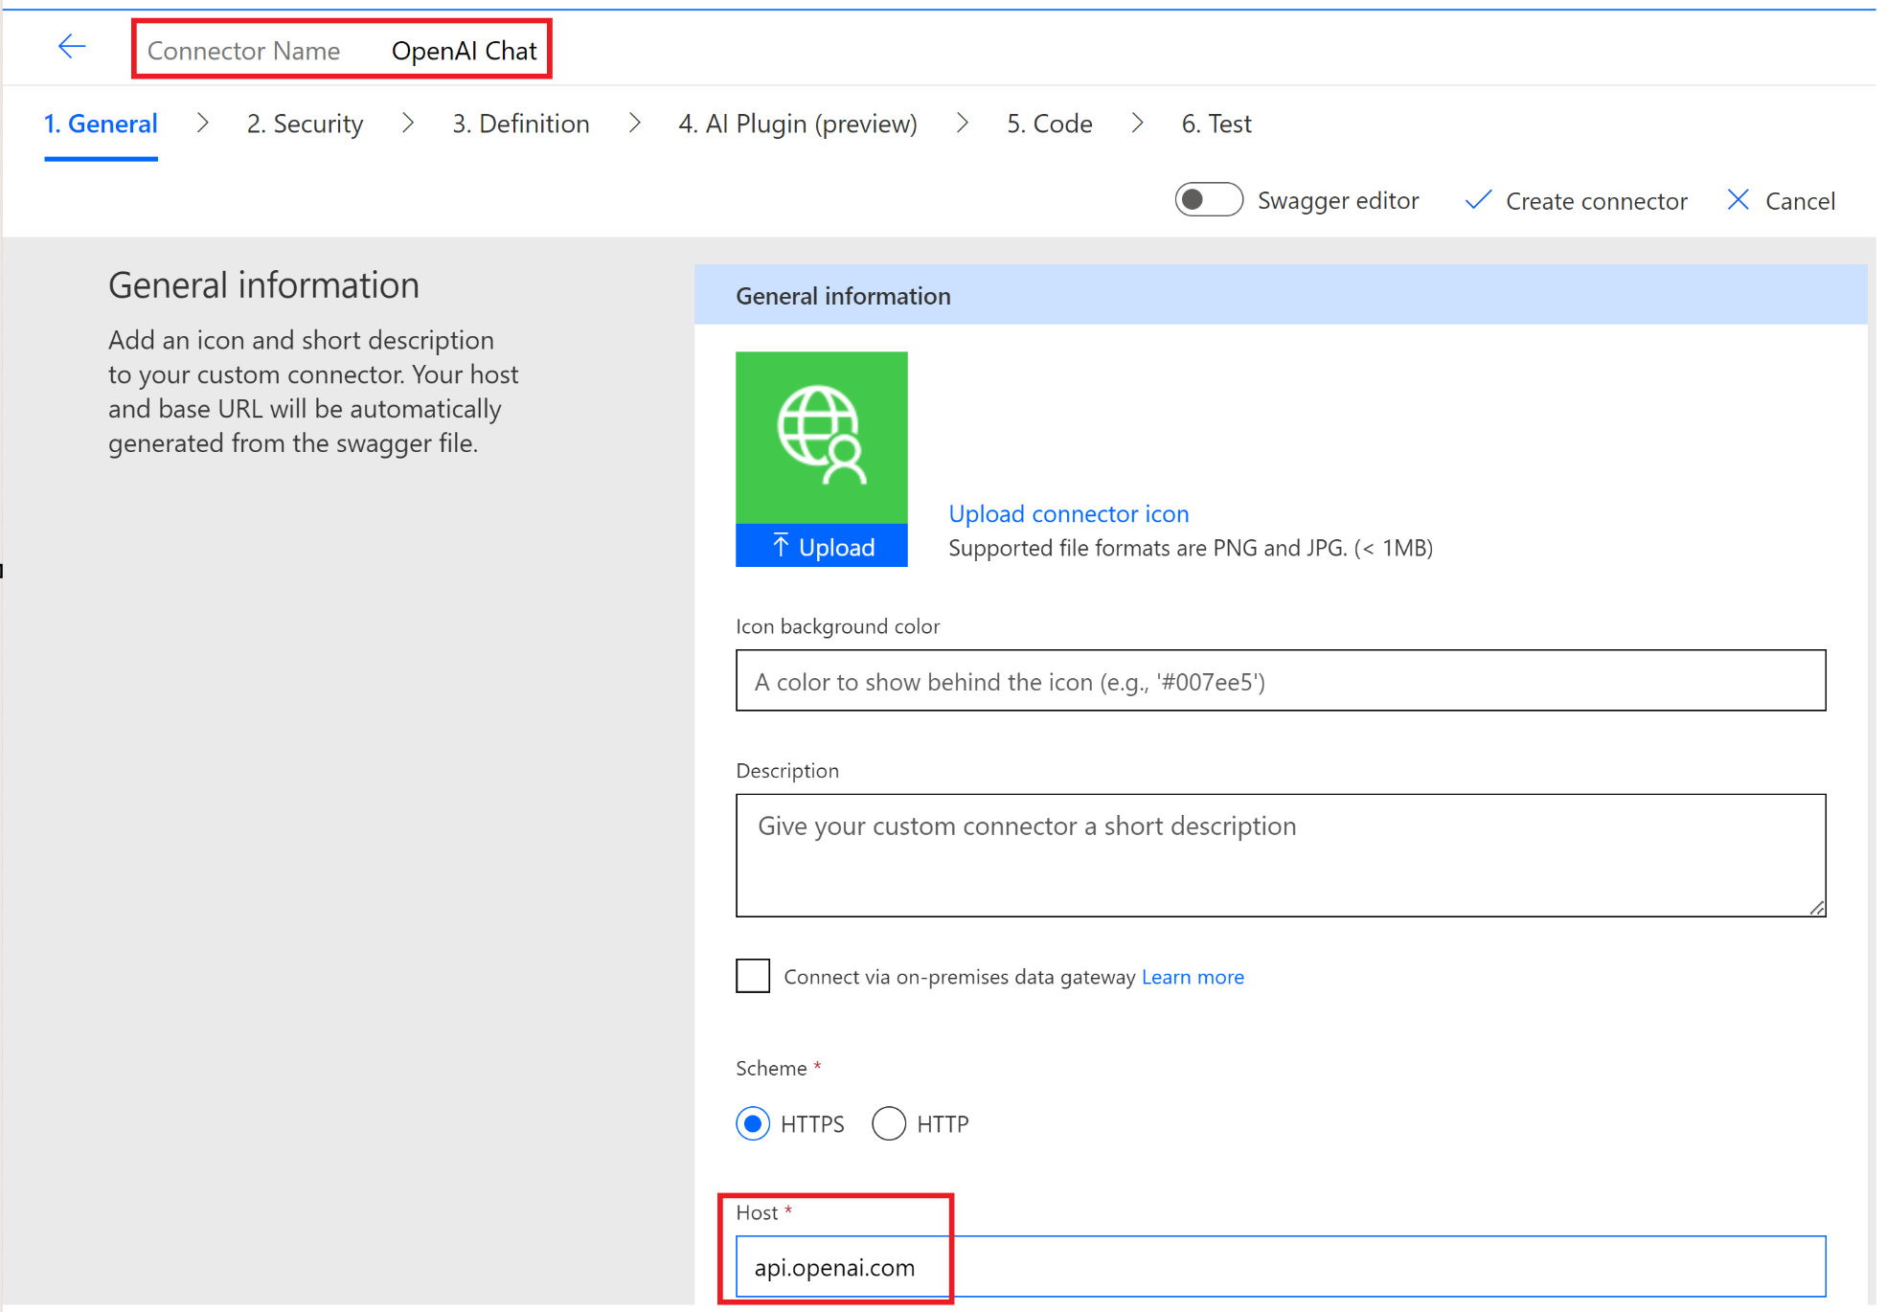The width and height of the screenshot is (1886, 1312).
Task: Click the Create connector checkmark icon
Action: [x=1478, y=200]
